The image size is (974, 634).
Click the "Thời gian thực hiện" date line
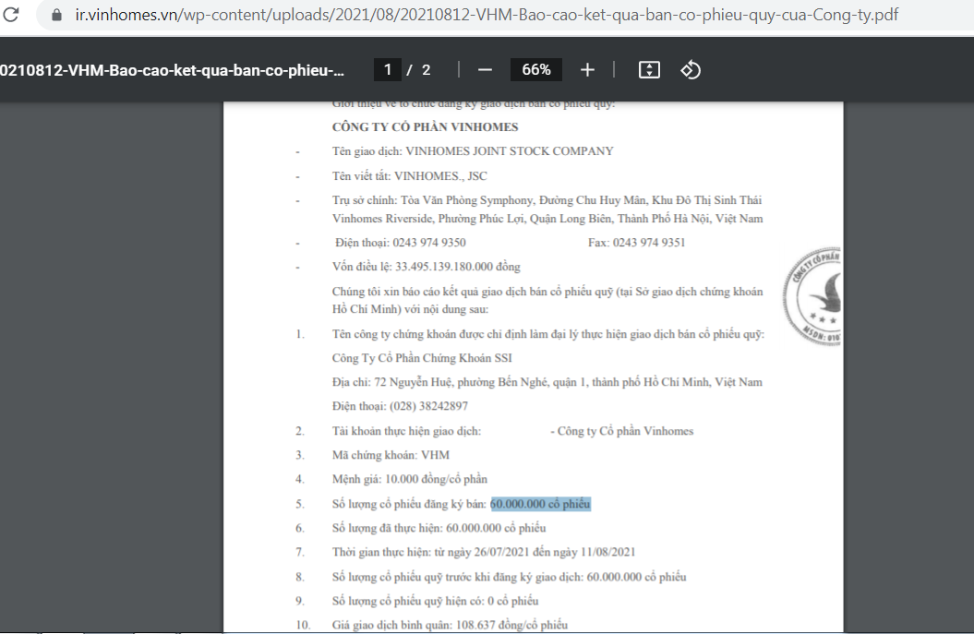(484, 552)
